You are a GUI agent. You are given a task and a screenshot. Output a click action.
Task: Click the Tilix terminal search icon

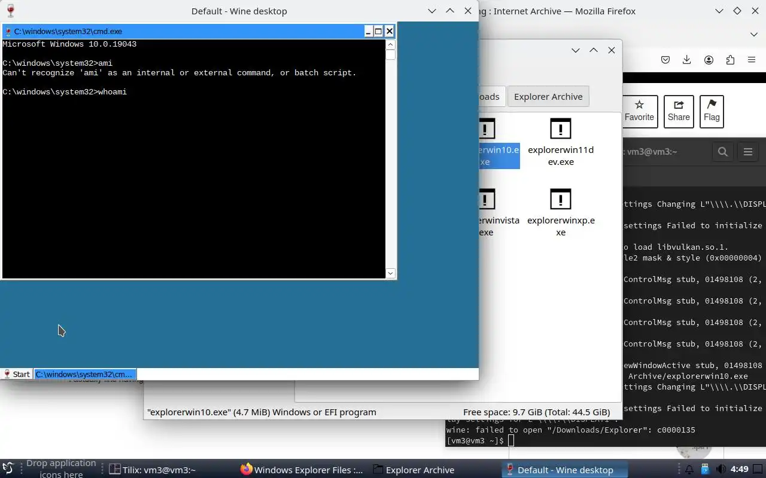coord(723,152)
